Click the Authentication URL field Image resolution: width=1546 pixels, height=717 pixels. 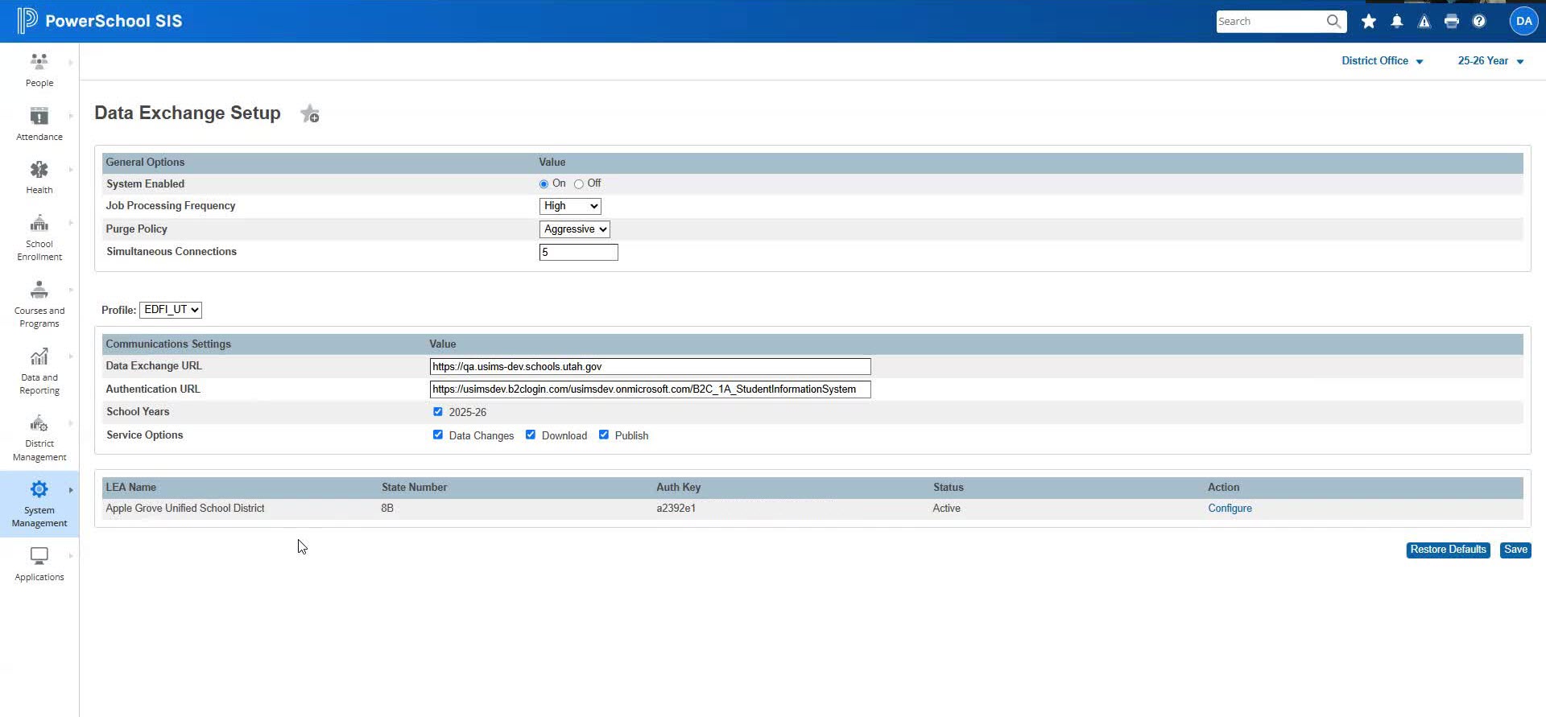click(650, 389)
